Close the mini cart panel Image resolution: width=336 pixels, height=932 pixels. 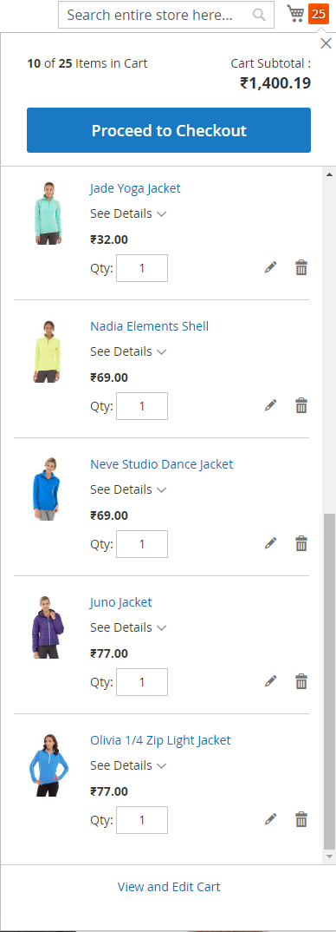point(326,43)
